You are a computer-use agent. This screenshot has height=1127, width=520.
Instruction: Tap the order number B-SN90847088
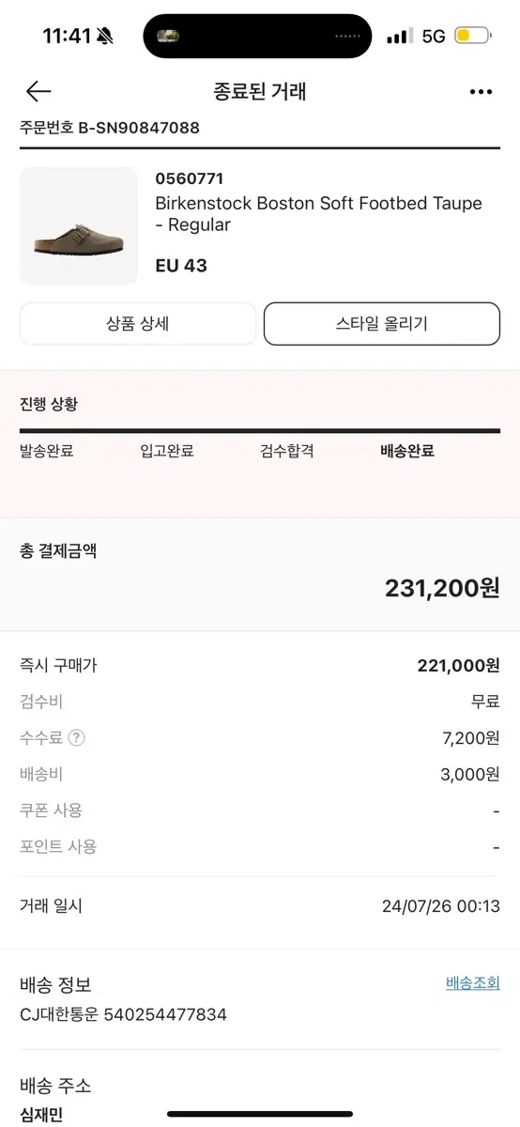point(110,128)
